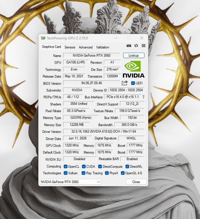Toggle the OpenCL checkbox
This screenshot has width=200, height=219.
click(65, 166)
